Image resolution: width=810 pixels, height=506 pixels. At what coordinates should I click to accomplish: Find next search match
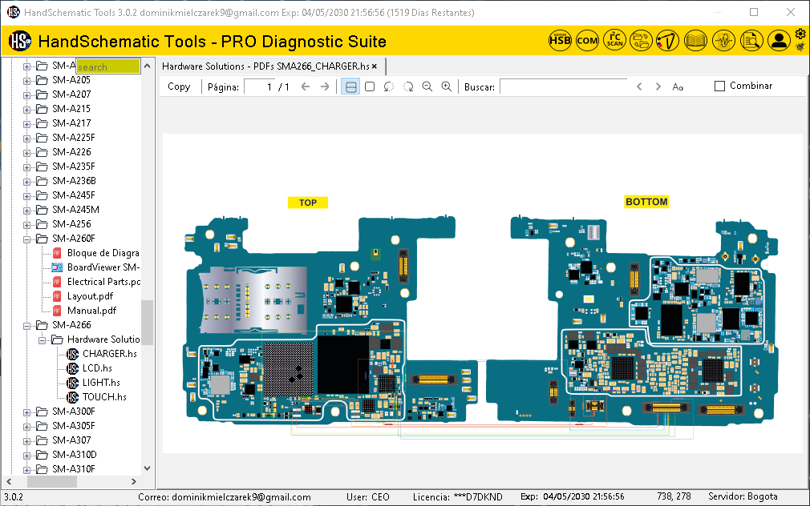point(658,86)
